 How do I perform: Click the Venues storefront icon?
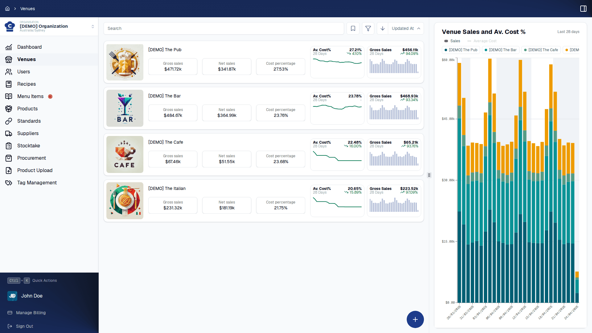pos(9,60)
